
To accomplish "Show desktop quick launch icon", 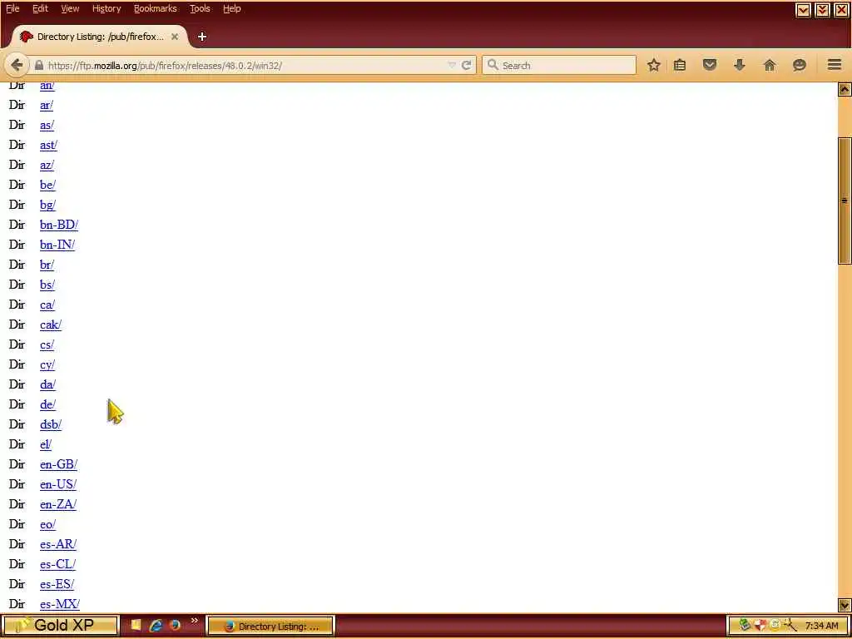I will coord(136,626).
